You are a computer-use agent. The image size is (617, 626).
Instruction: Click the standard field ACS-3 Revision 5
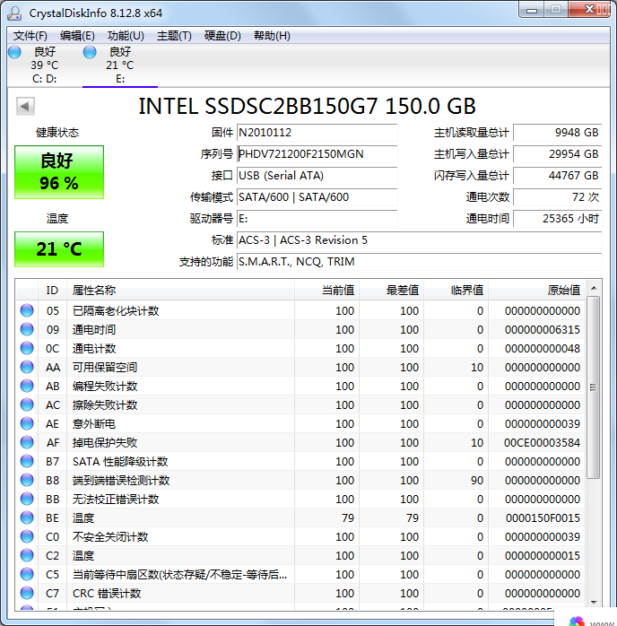[419, 240]
